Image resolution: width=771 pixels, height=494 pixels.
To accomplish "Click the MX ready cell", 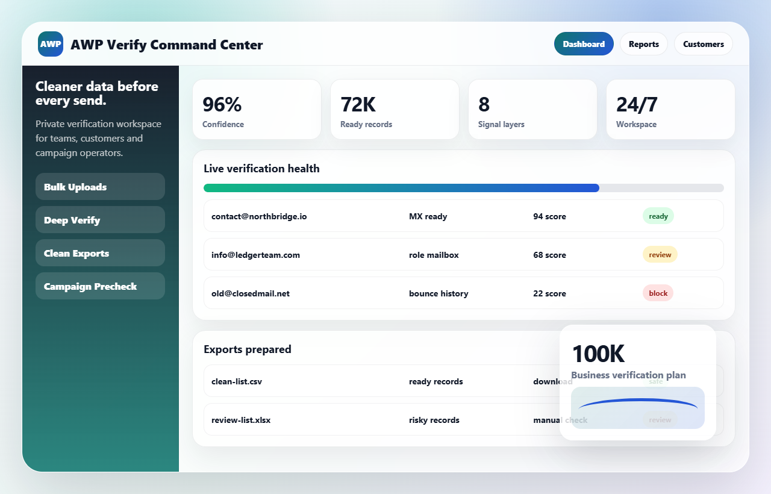I will 428,216.
